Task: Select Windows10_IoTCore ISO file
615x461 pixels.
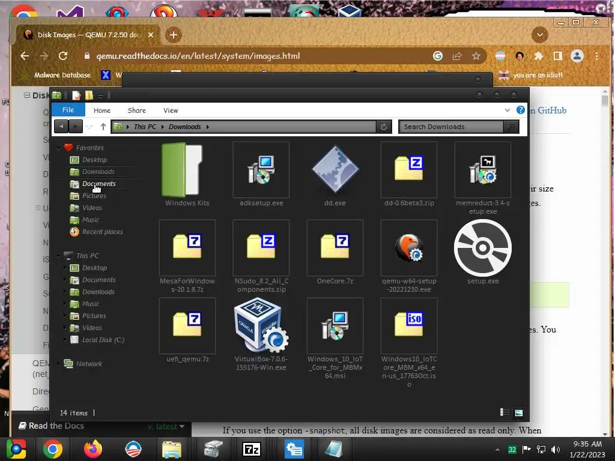Action: [x=408, y=343]
